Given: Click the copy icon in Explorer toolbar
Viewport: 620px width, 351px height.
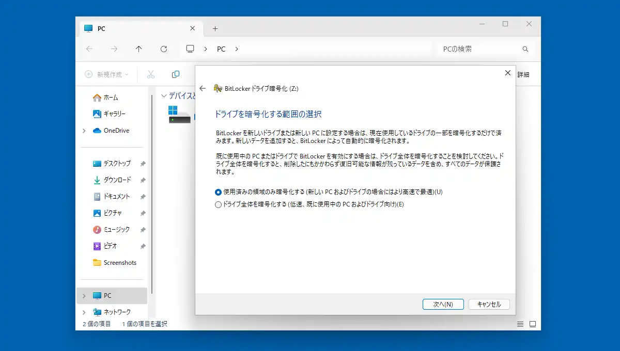Looking at the screenshot, I should click(176, 74).
